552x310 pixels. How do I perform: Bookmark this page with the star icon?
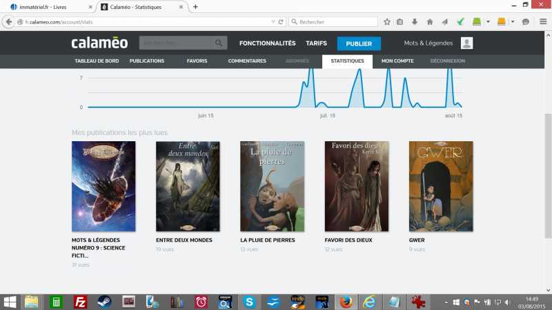click(x=387, y=21)
